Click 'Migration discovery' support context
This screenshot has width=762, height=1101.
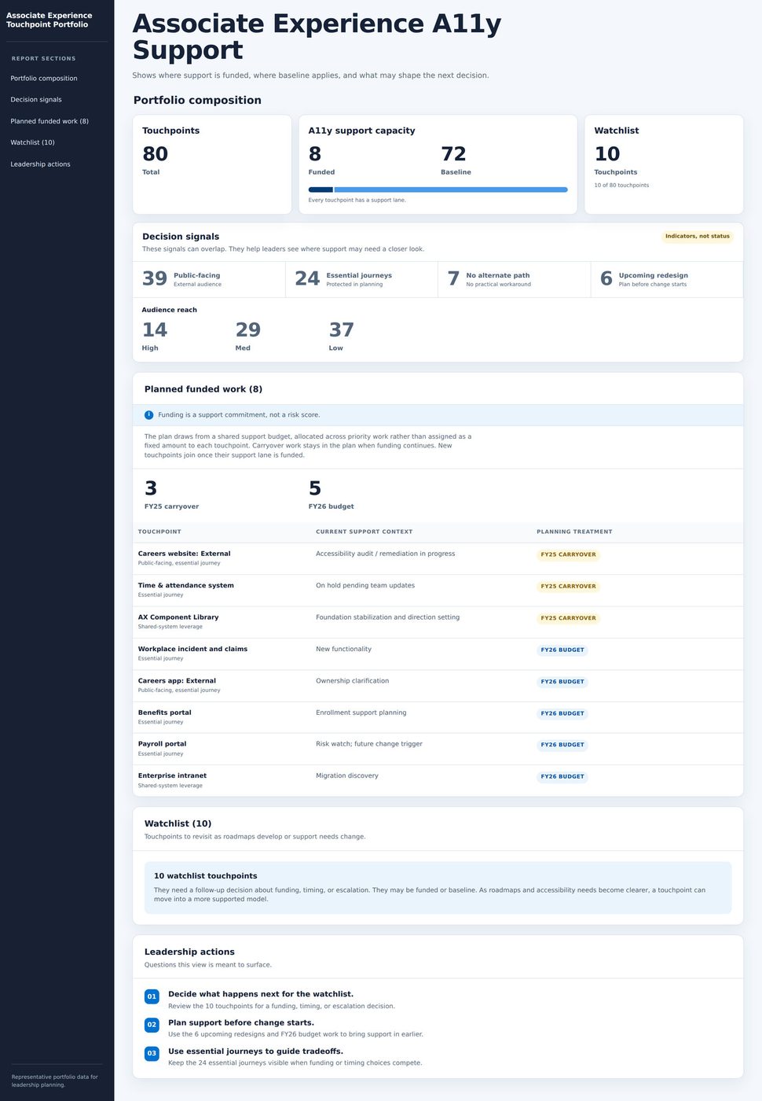point(347,776)
